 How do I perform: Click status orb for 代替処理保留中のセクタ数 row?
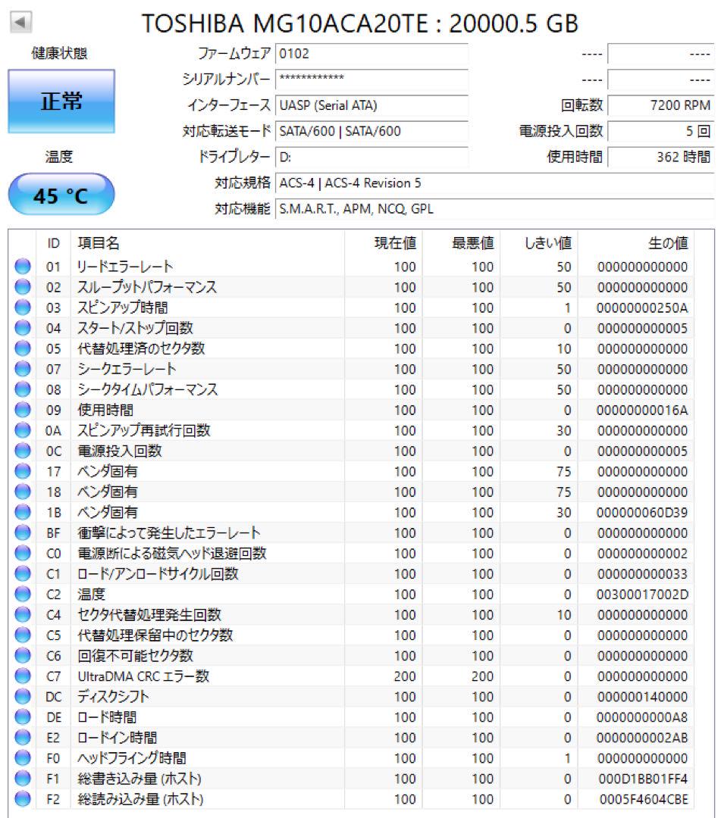click(x=23, y=635)
